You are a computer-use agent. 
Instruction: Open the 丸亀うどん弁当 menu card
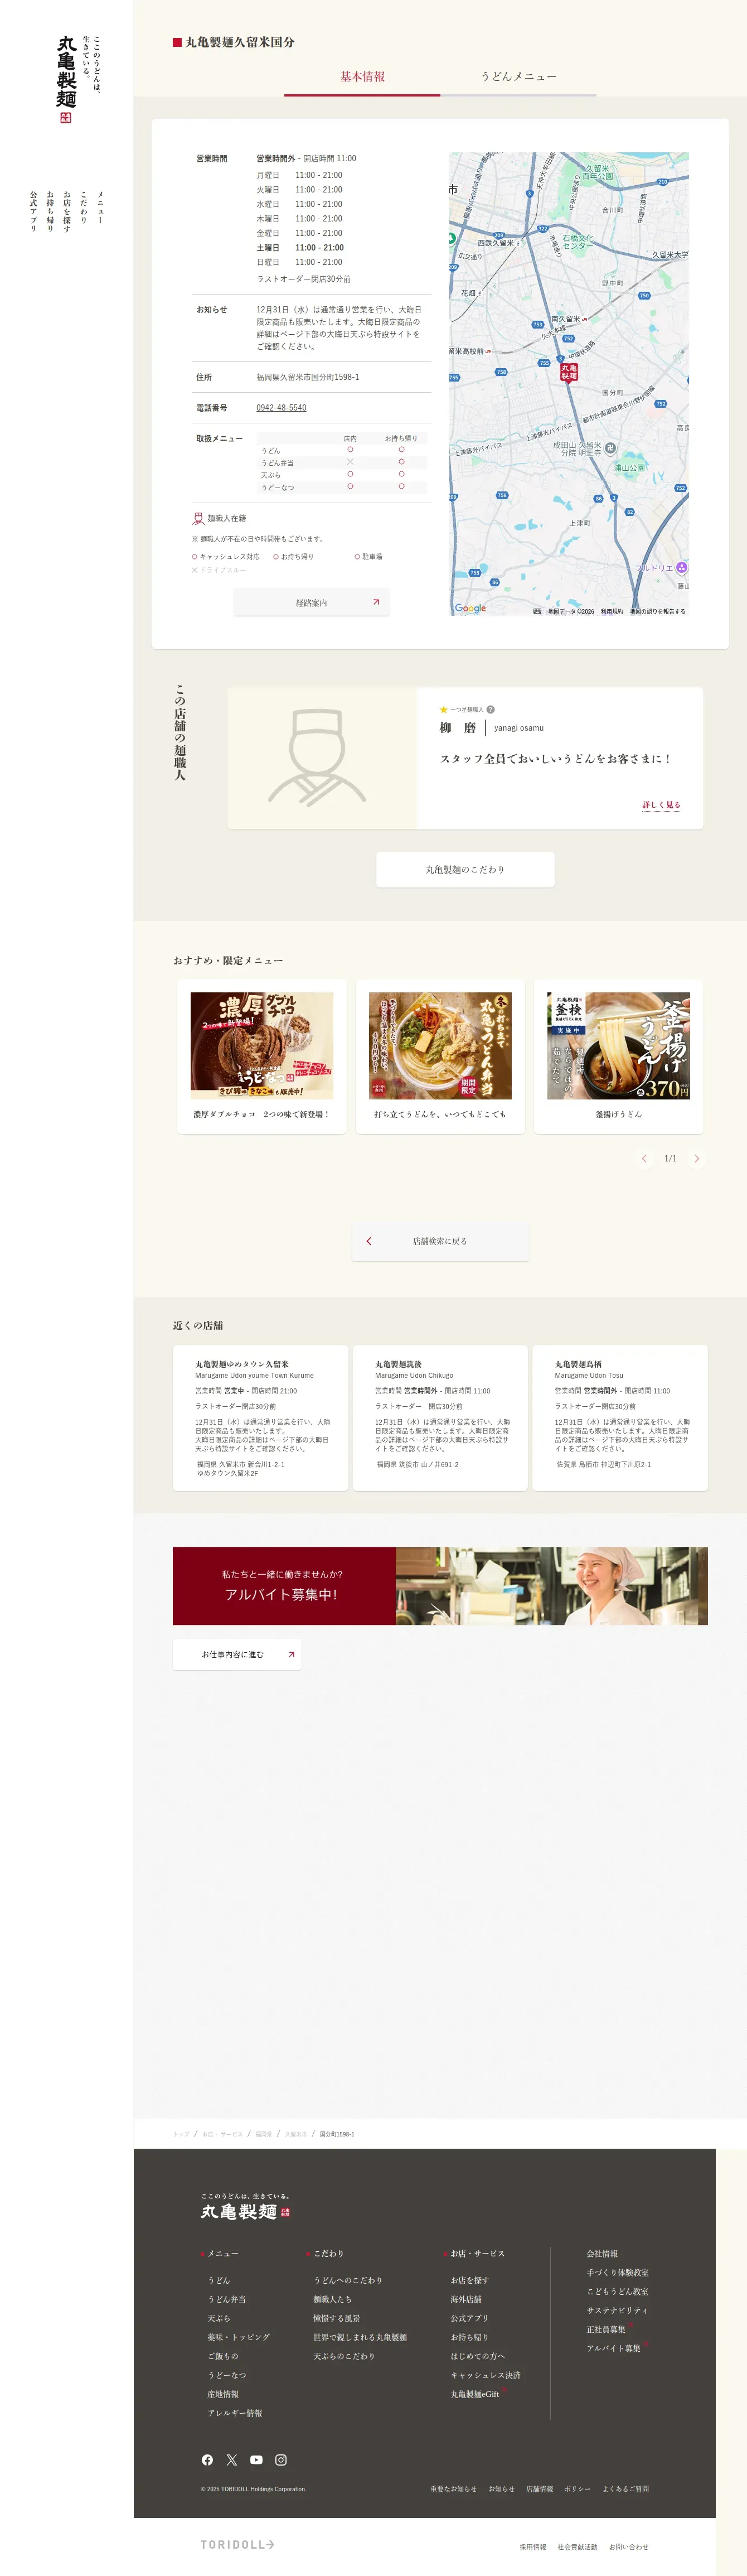[x=440, y=1056]
